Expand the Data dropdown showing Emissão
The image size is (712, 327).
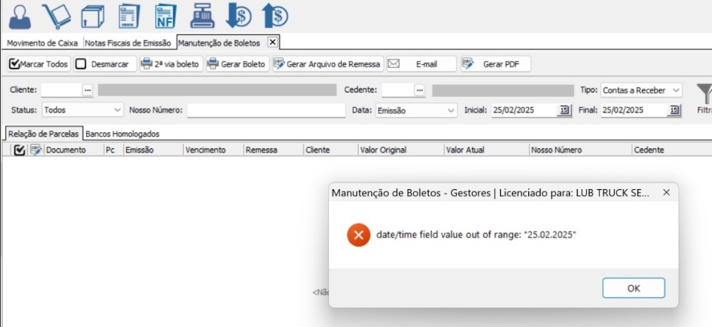point(416,110)
